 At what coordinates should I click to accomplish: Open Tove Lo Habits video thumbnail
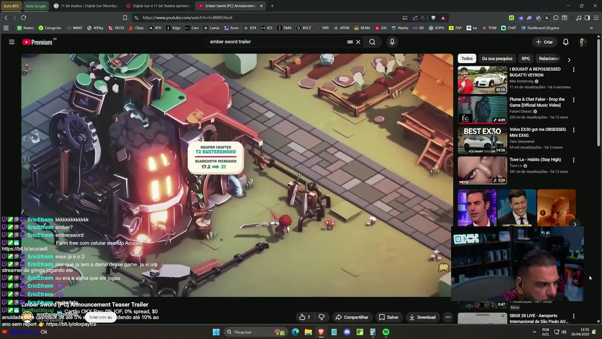pyautogui.click(x=483, y=170)
